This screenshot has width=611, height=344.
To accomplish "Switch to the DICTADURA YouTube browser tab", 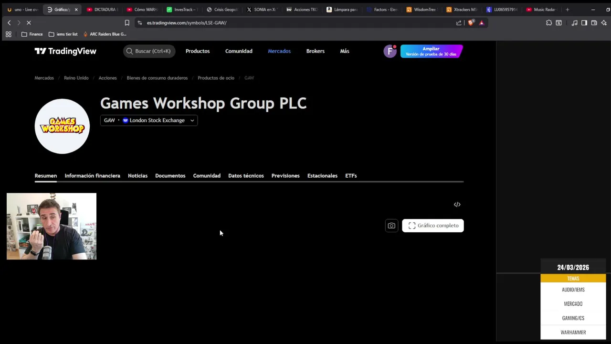I will click(103, 10).
